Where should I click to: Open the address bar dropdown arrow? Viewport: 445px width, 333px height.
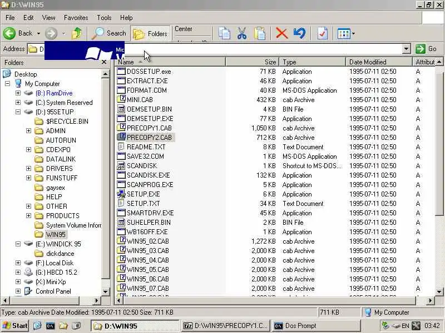point(406,49)
